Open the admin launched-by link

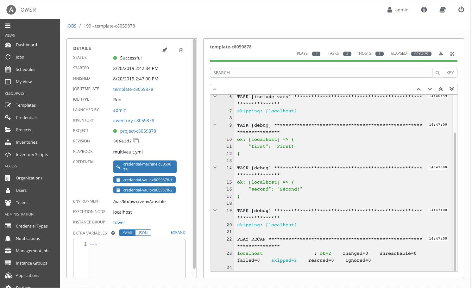click(120, 110)
